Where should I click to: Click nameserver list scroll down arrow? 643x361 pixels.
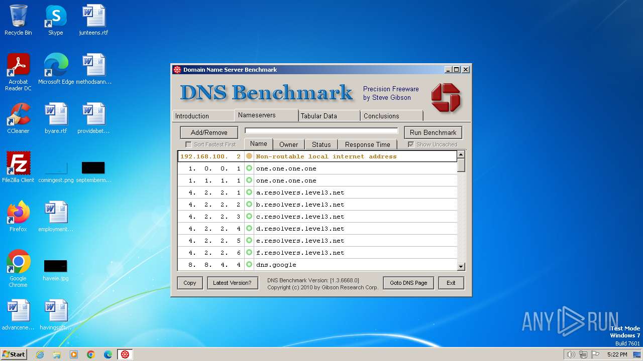tap(461, 267)
